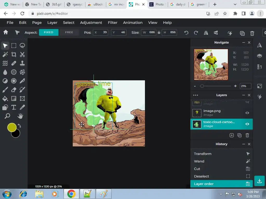Select the Dodge/Burn tool
Image resolution: width=266 pixels, height=199 pixels.
tap(5, 81)
